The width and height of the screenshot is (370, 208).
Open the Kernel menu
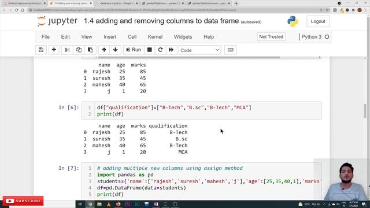[x=155, y=37]
